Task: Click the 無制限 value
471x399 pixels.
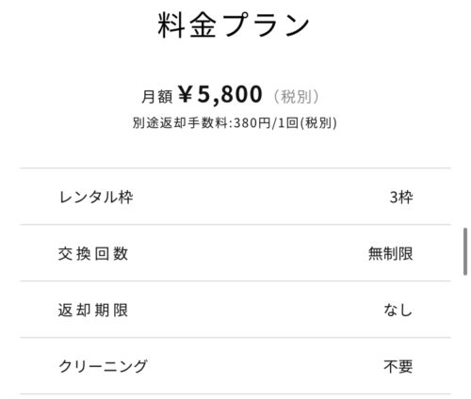Action: tap(391, 254)
